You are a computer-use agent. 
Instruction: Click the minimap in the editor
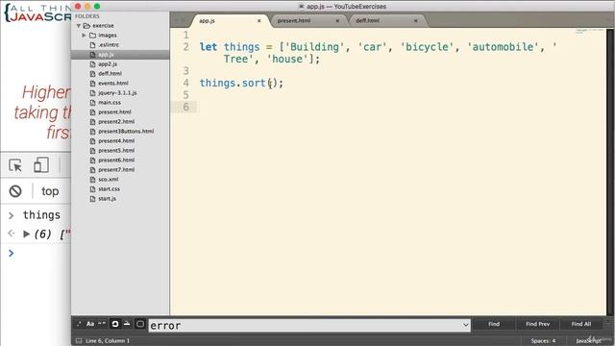[589, 31]
